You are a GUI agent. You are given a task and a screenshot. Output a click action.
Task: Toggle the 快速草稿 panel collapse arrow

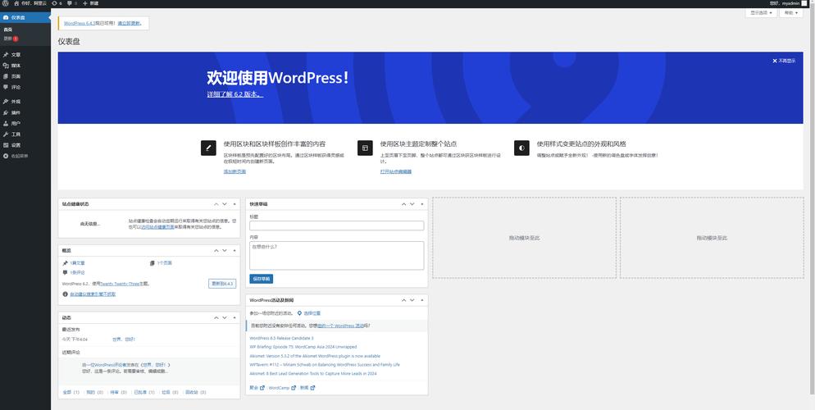click(x=422, y=204)
